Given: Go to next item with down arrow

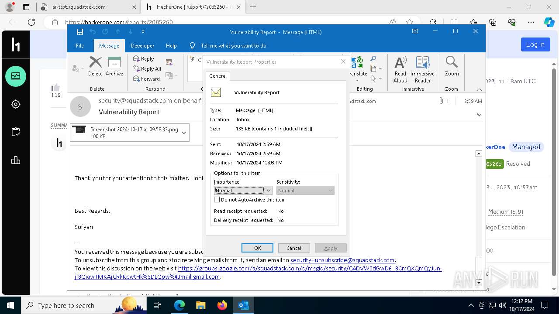Looking at the screenshot, I should [x=130, y=32].
